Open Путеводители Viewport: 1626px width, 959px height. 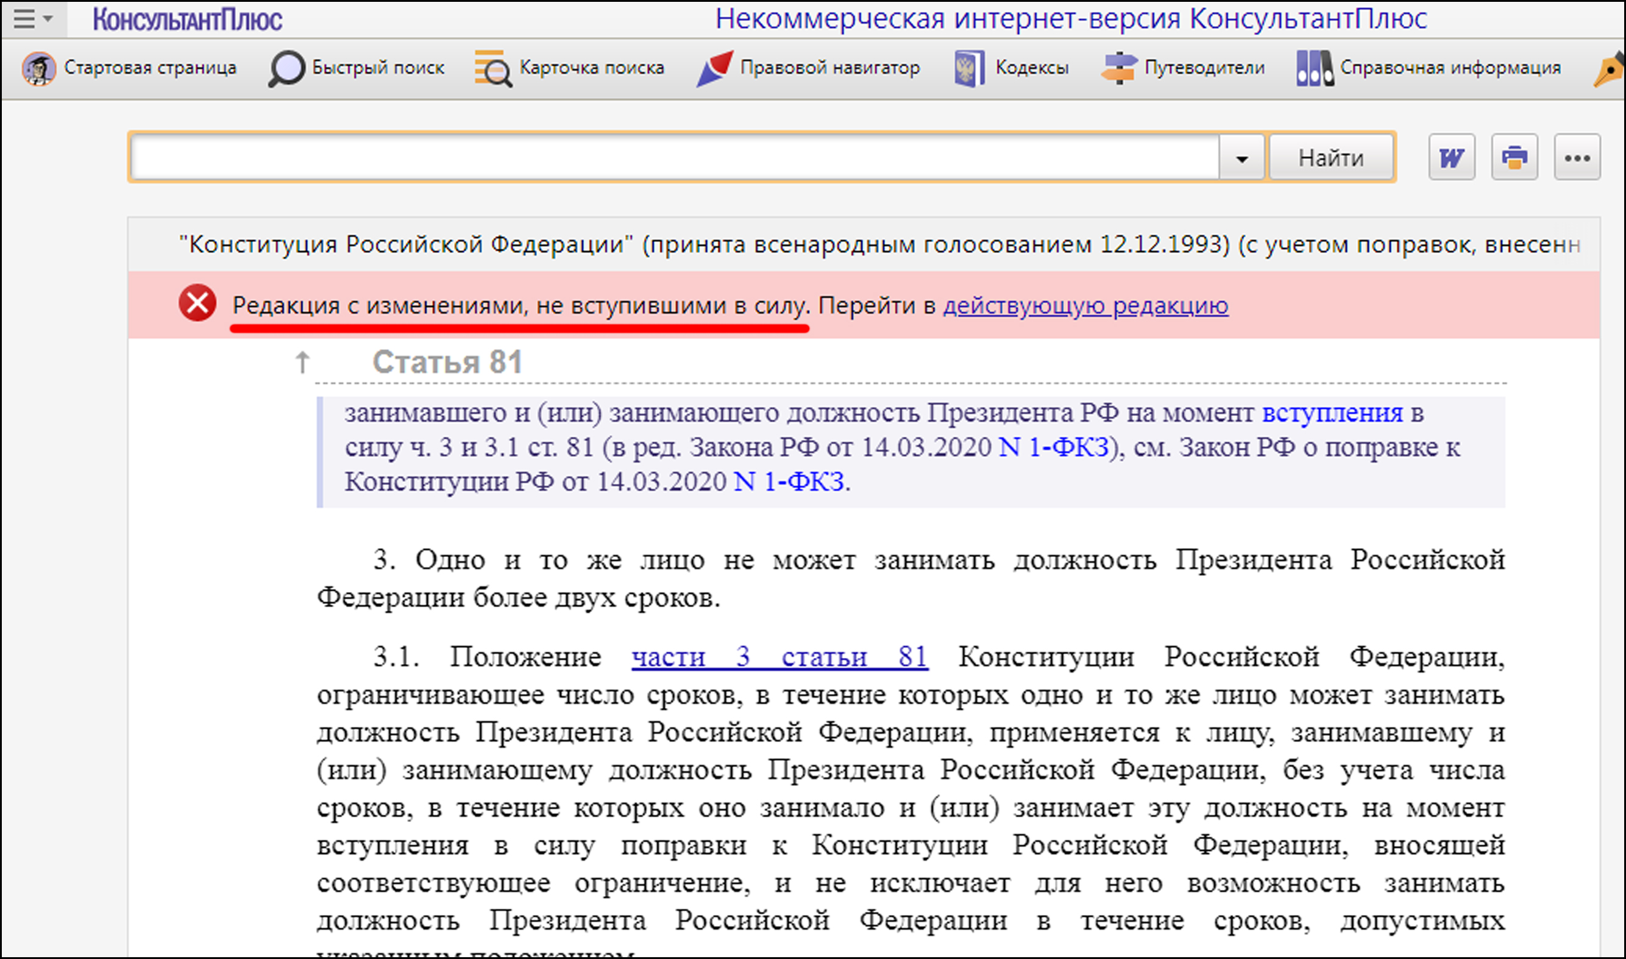(x=1205, y=68)
